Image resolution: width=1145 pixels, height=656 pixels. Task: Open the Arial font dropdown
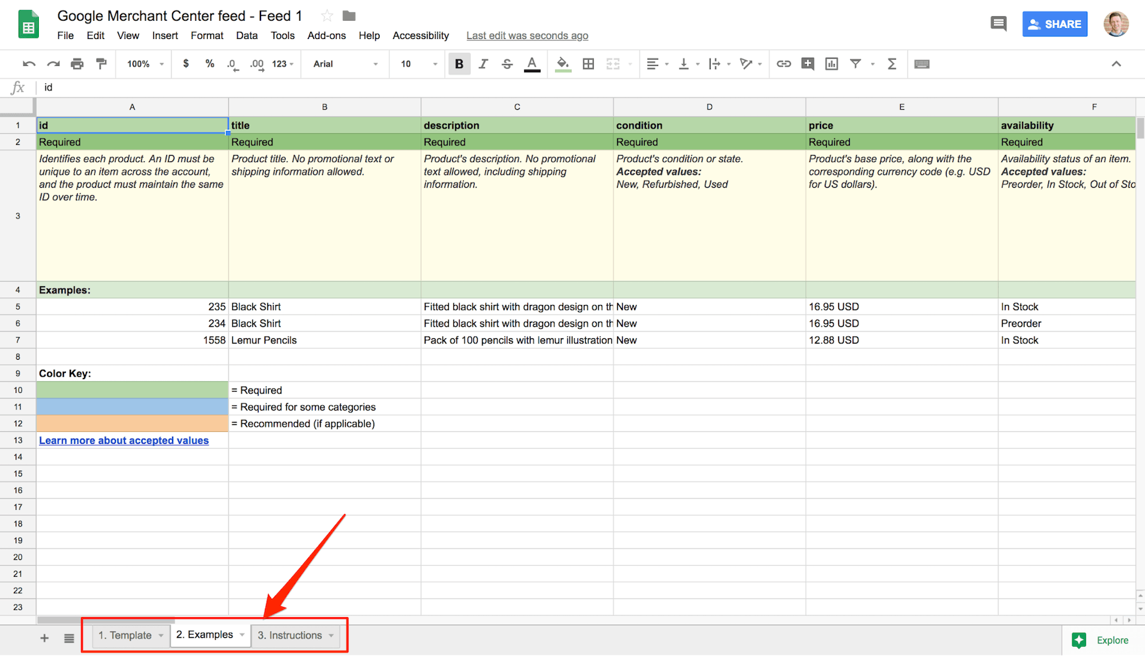(x=345, y=64)
